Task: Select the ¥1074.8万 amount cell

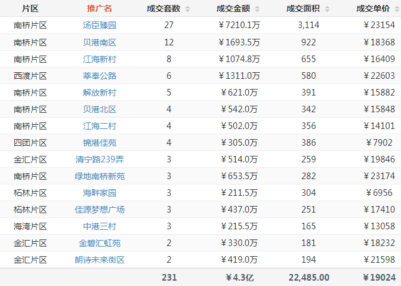Action: tap(239, 59)
